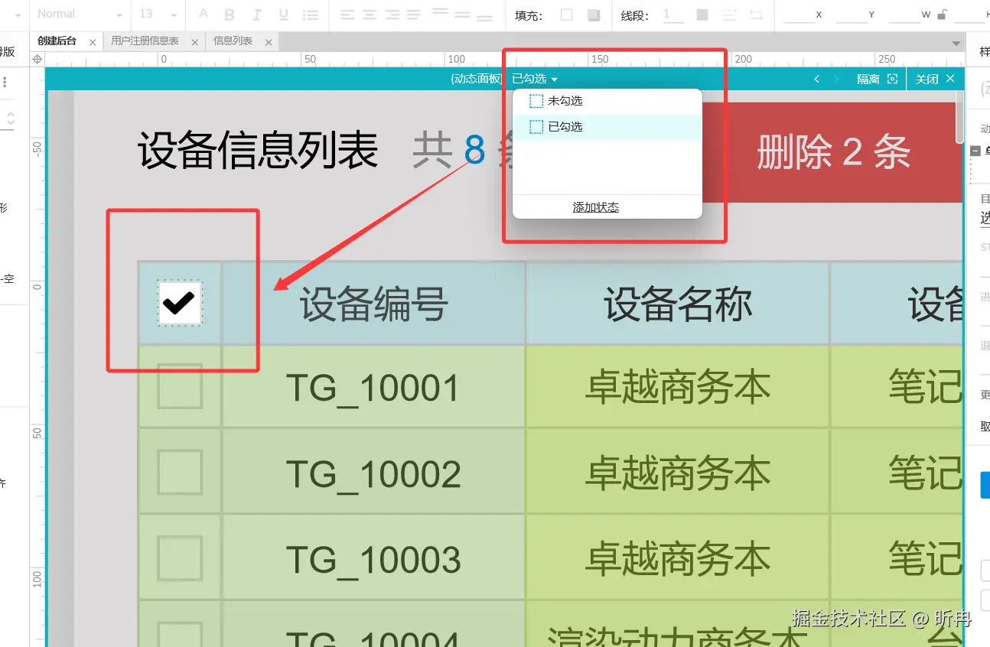Expand the 已勾选 state dropdown
Image resolution: width=990 pixels, height=647 pixels.
535,79
